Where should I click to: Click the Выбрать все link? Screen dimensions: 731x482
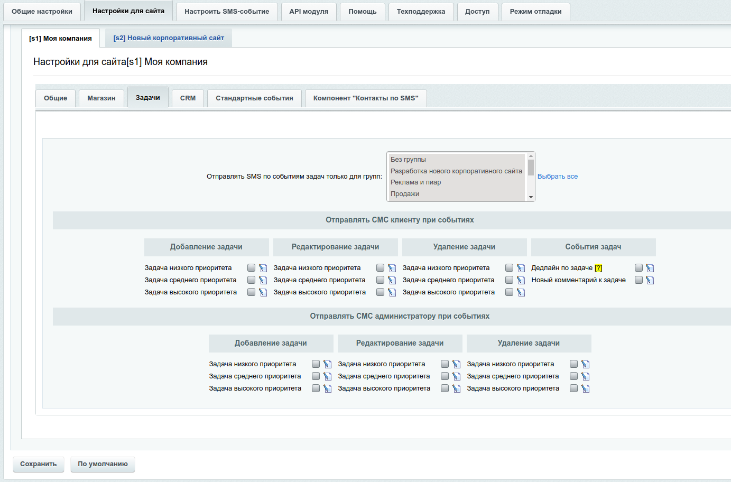[x=557, y=177]
